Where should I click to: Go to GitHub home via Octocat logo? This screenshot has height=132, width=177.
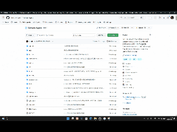(x=8, y=18)
